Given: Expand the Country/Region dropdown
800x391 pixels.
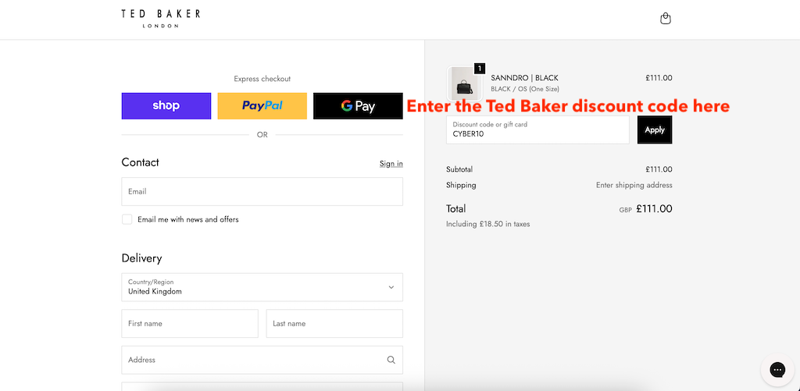Looking at the screenshot, I should click(x=262, y=287).
